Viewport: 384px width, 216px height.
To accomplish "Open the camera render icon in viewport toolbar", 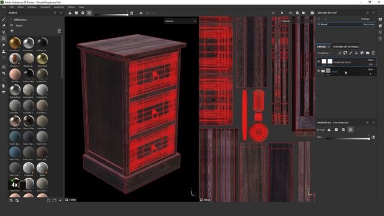I will 312,13.
